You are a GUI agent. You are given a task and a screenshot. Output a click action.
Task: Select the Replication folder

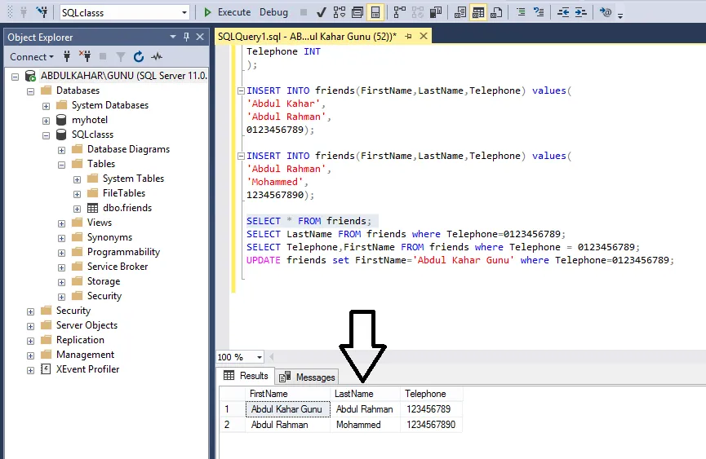(x=80, y=340)
